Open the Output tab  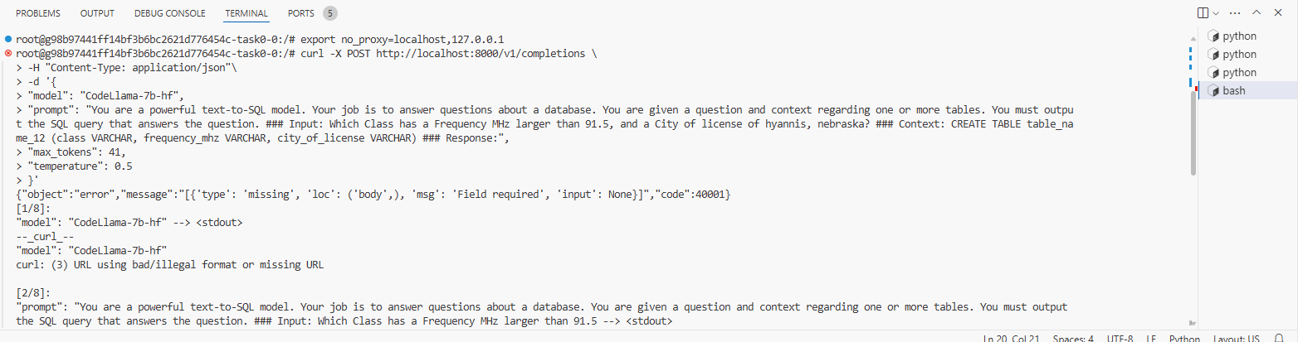pyautogui.click(x=97, y=14)
